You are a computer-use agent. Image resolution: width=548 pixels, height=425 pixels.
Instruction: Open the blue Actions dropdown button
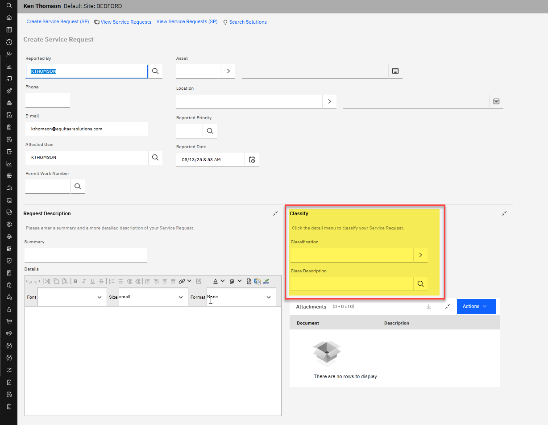(477, 306)
